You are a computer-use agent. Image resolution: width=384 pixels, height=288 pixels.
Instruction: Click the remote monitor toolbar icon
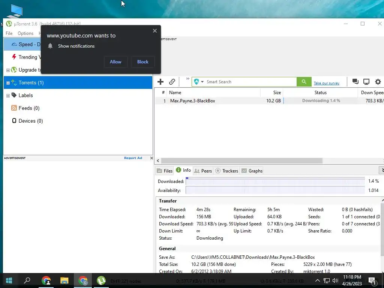366,81
